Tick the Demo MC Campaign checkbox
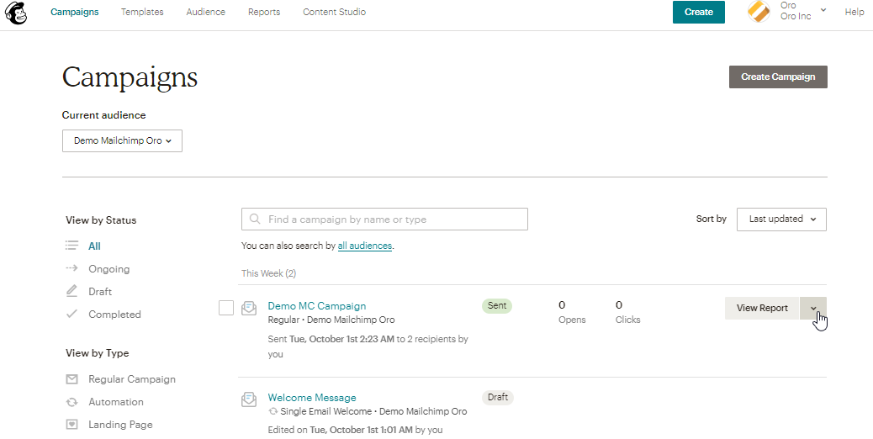 click(x=225, y=308)
